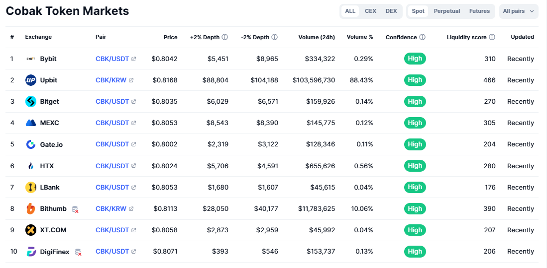Click the Gate.io exchange name

coord(51,144)
